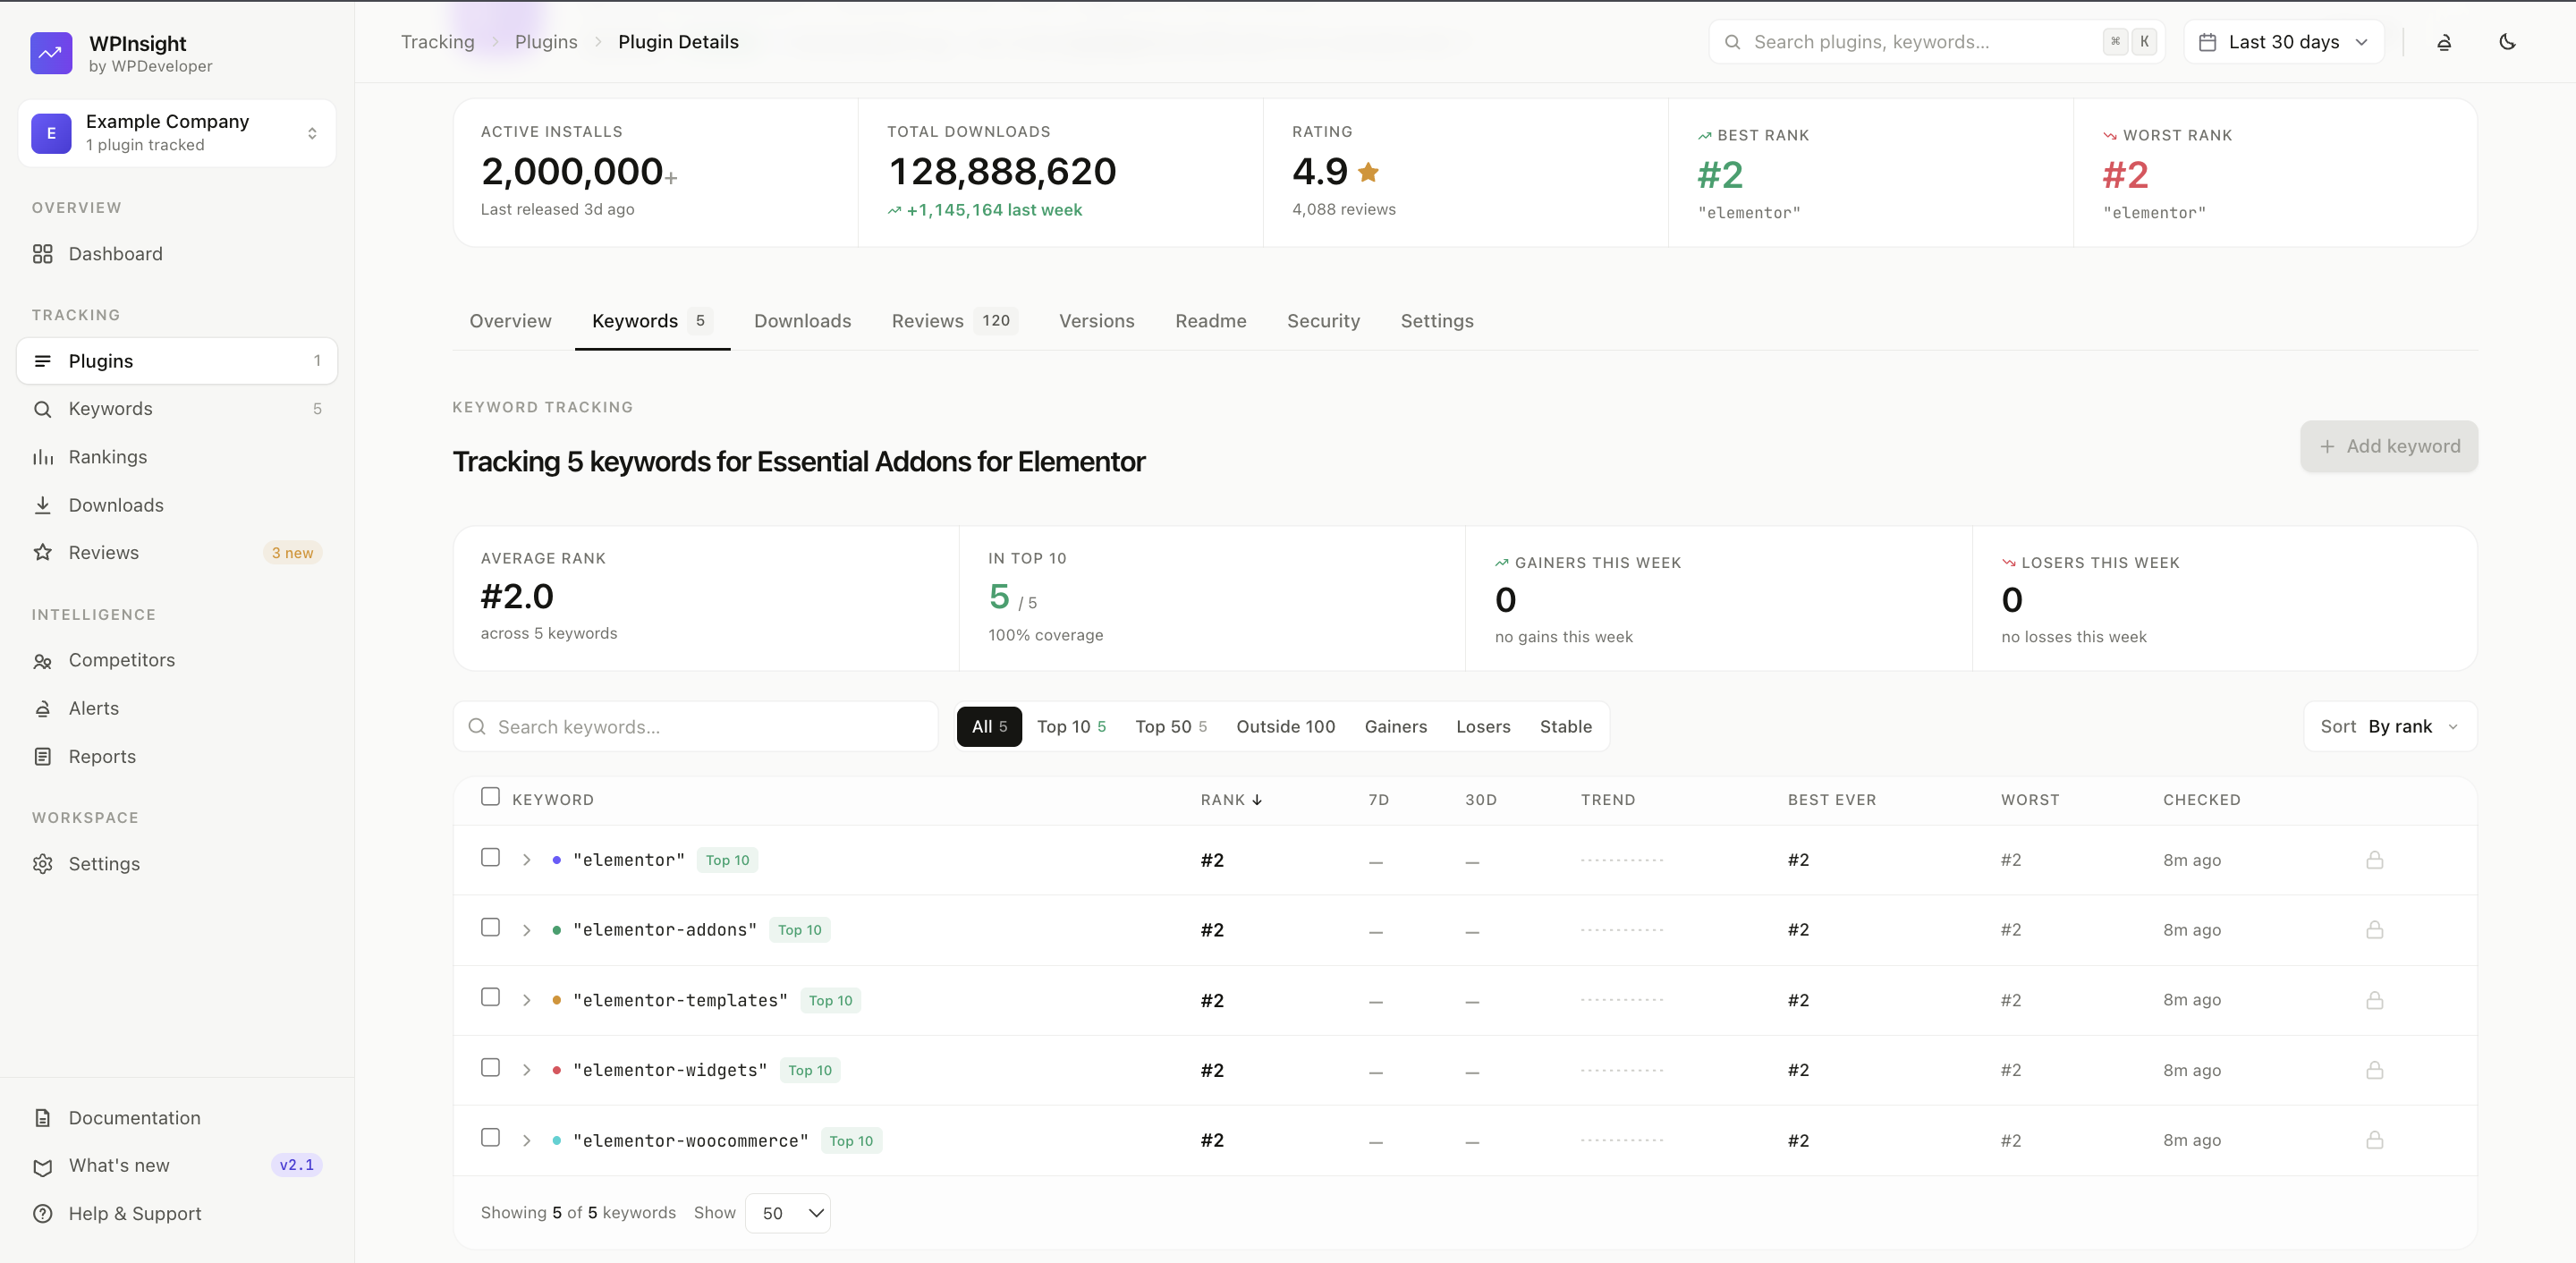This screenshot has width=2576, height=1263.
Task: Click the Example Company avatar icon
Action: (x=51, y=133)
